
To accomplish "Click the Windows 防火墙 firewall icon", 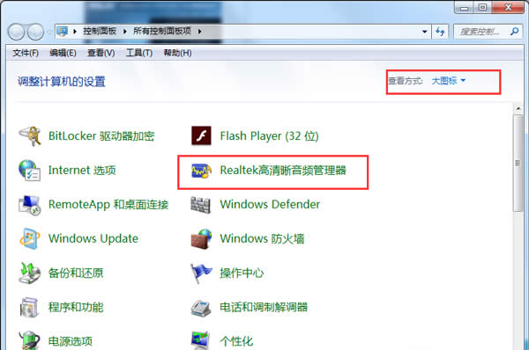I will click(201, 238).
